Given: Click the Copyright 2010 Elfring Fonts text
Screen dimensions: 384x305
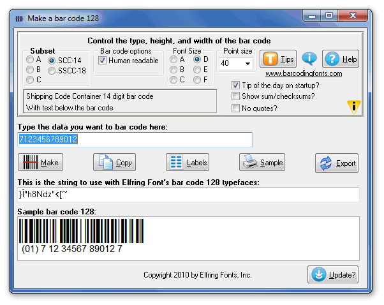Looking at the screenshot, I should 197,275.
